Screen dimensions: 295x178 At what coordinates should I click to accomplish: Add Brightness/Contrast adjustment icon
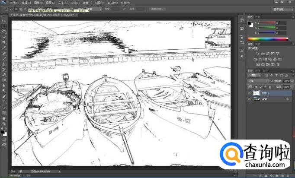258,54
